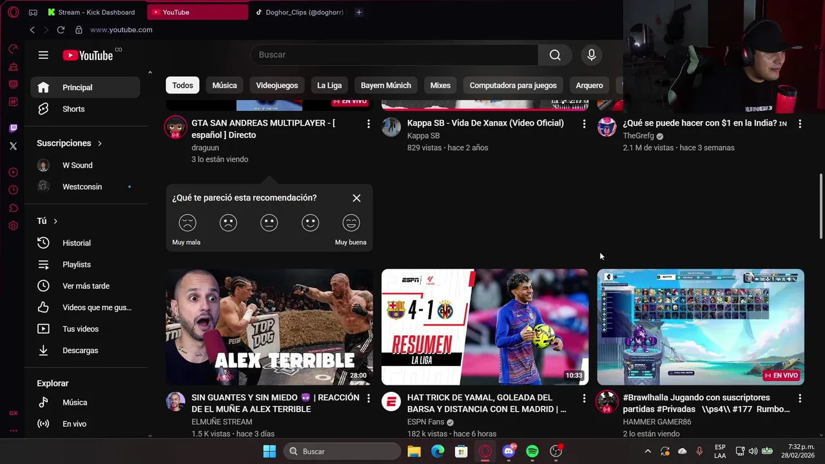This screenshot has width=825, height=464.
Task: Open the Brawlhalla live stream thumbnail
Action: pos(701,327)
